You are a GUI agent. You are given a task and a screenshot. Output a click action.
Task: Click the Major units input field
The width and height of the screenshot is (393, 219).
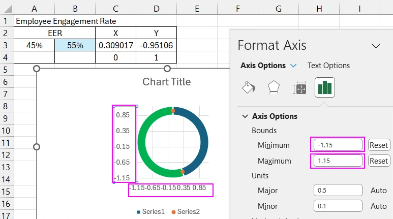click(x=338, y=190)
